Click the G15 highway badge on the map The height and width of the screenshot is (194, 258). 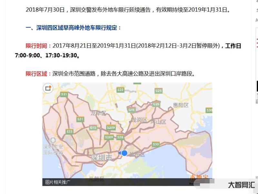[93, 128]
